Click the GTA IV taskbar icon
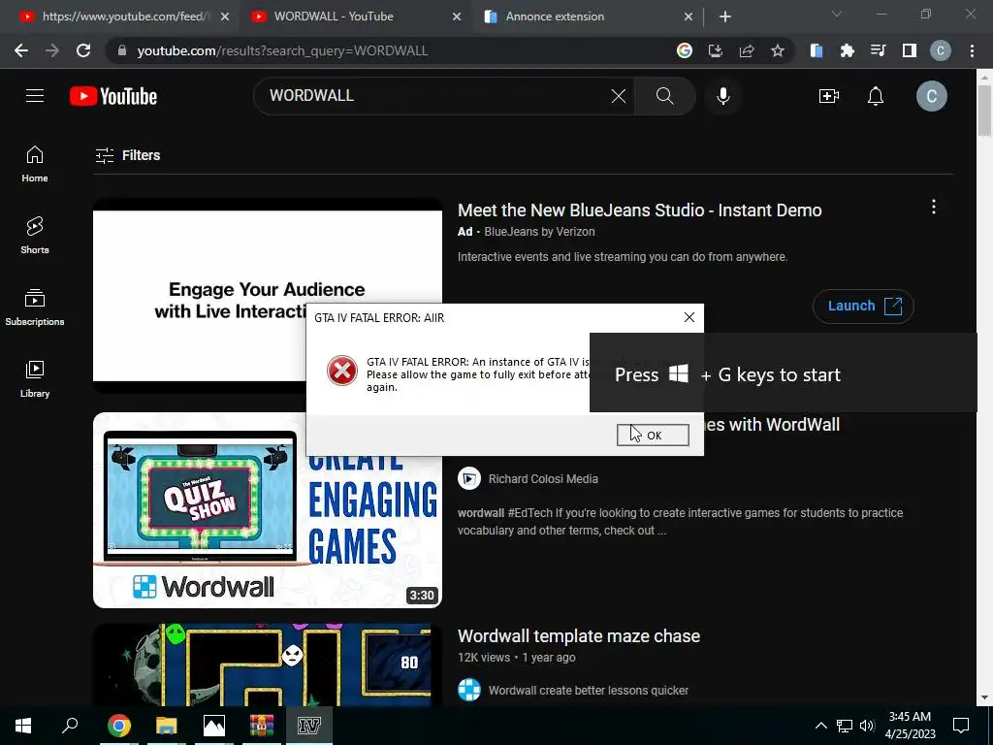Image resolution: width=993 pixels, height=745 pixels. (x=309, y=726)
